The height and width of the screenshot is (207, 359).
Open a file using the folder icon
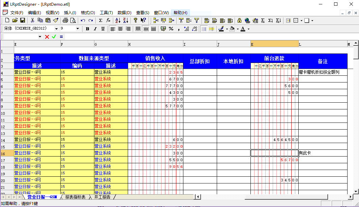point(15,20)
